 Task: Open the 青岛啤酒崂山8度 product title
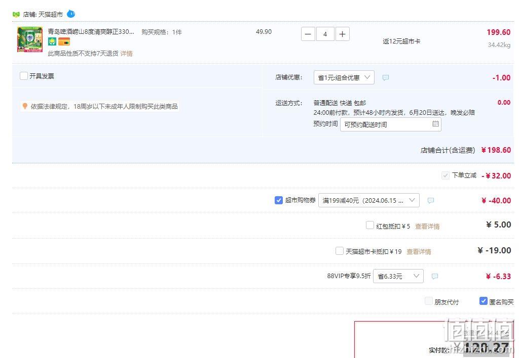pos(91,32)
